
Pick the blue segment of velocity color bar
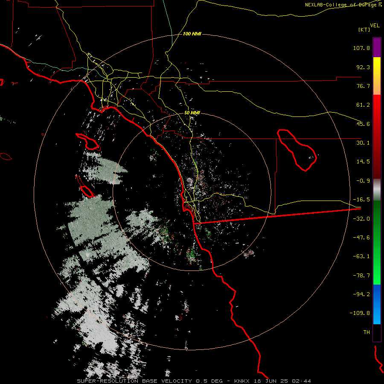click(377, 304)
